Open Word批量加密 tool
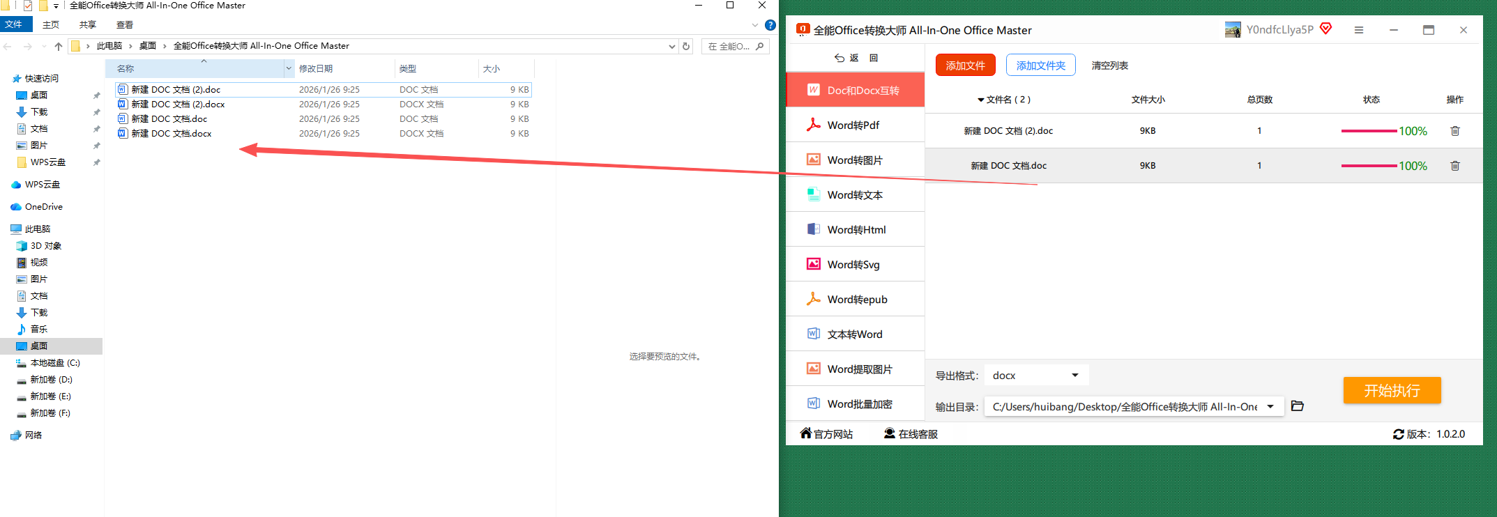This screenshot has width=1497, height=517. [x=855, y=404]
